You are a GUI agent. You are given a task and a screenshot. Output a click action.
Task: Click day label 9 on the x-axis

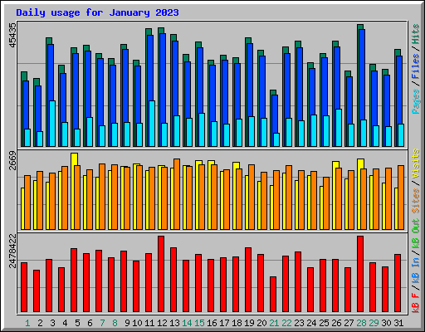click(x=127, y=323)
